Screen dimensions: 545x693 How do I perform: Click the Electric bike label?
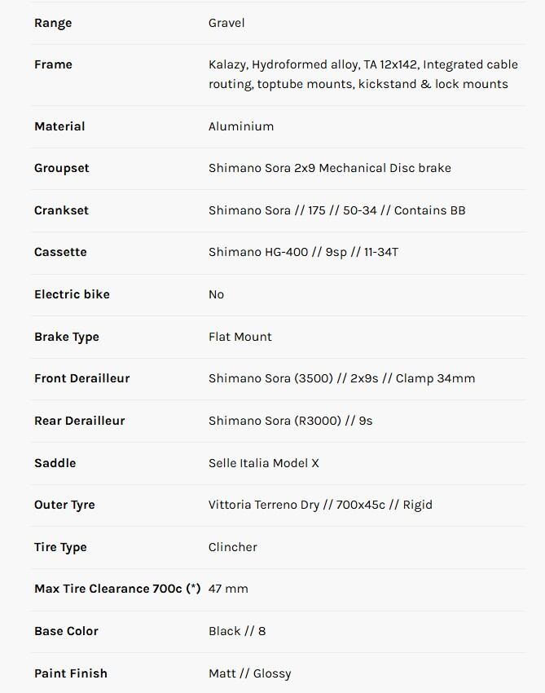72,294
